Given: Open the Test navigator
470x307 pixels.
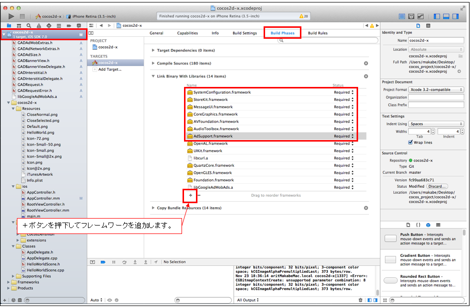Looking at the screenshot, I should point(49,26).
